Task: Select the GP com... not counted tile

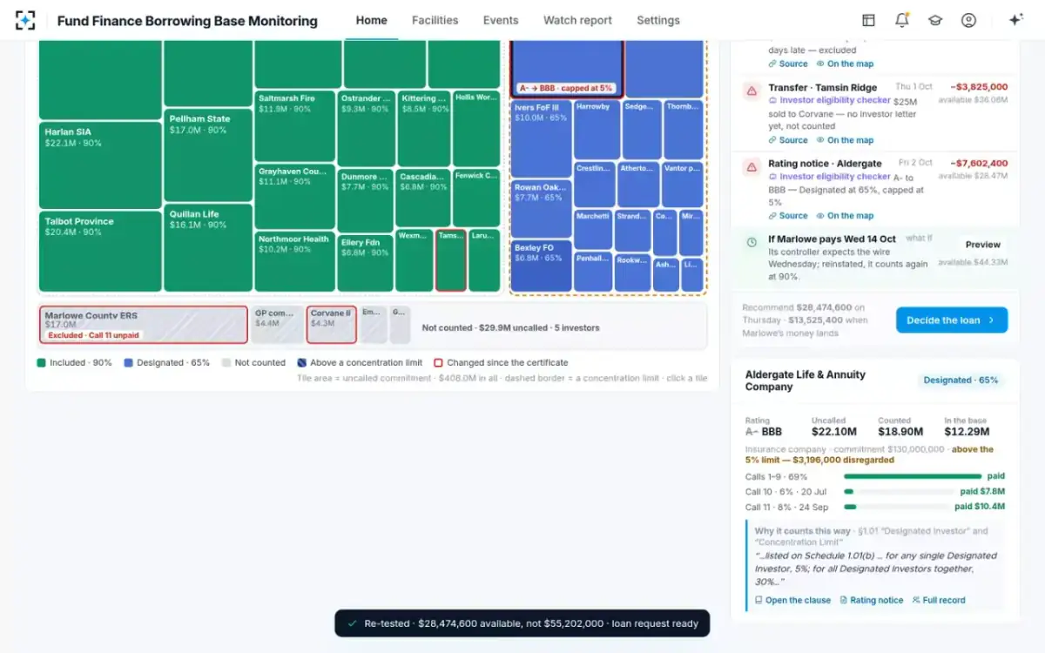Action: point(277,325)
